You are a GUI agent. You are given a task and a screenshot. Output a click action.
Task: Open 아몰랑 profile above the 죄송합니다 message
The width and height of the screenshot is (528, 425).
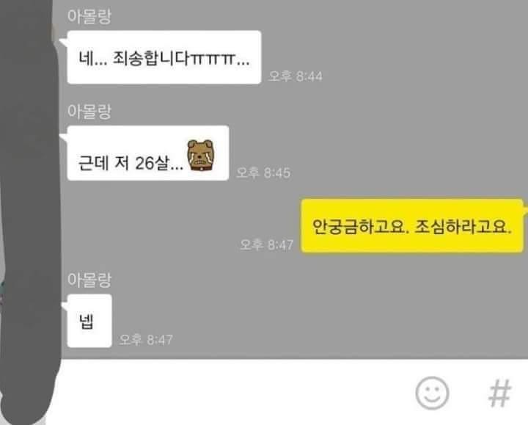coord(89,16)
